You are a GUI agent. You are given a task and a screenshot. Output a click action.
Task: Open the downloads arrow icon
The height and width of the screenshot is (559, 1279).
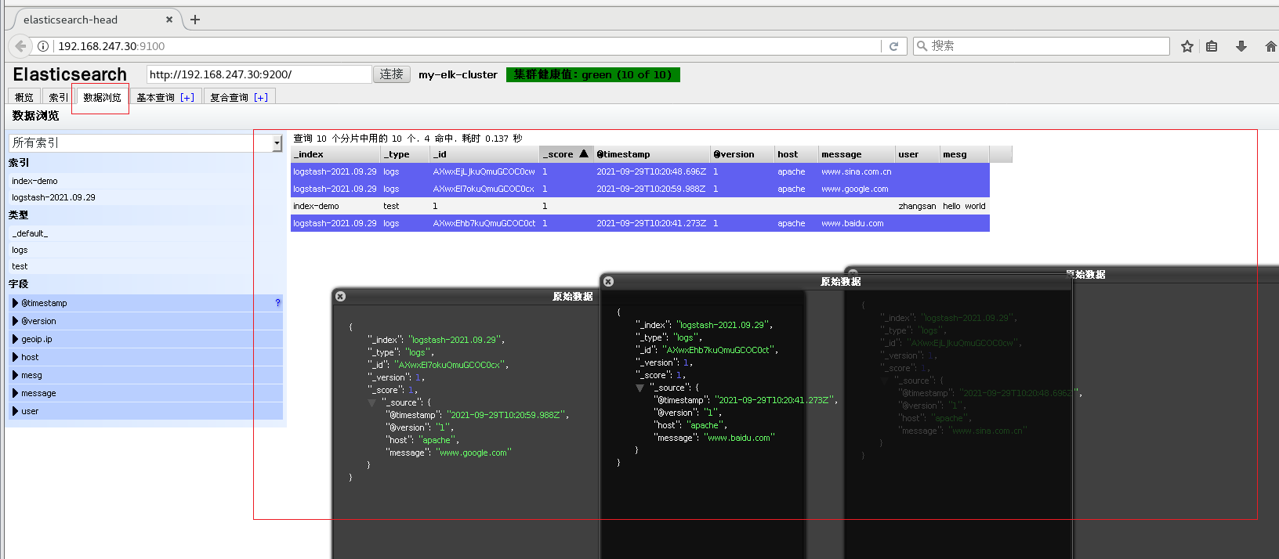1241,46
